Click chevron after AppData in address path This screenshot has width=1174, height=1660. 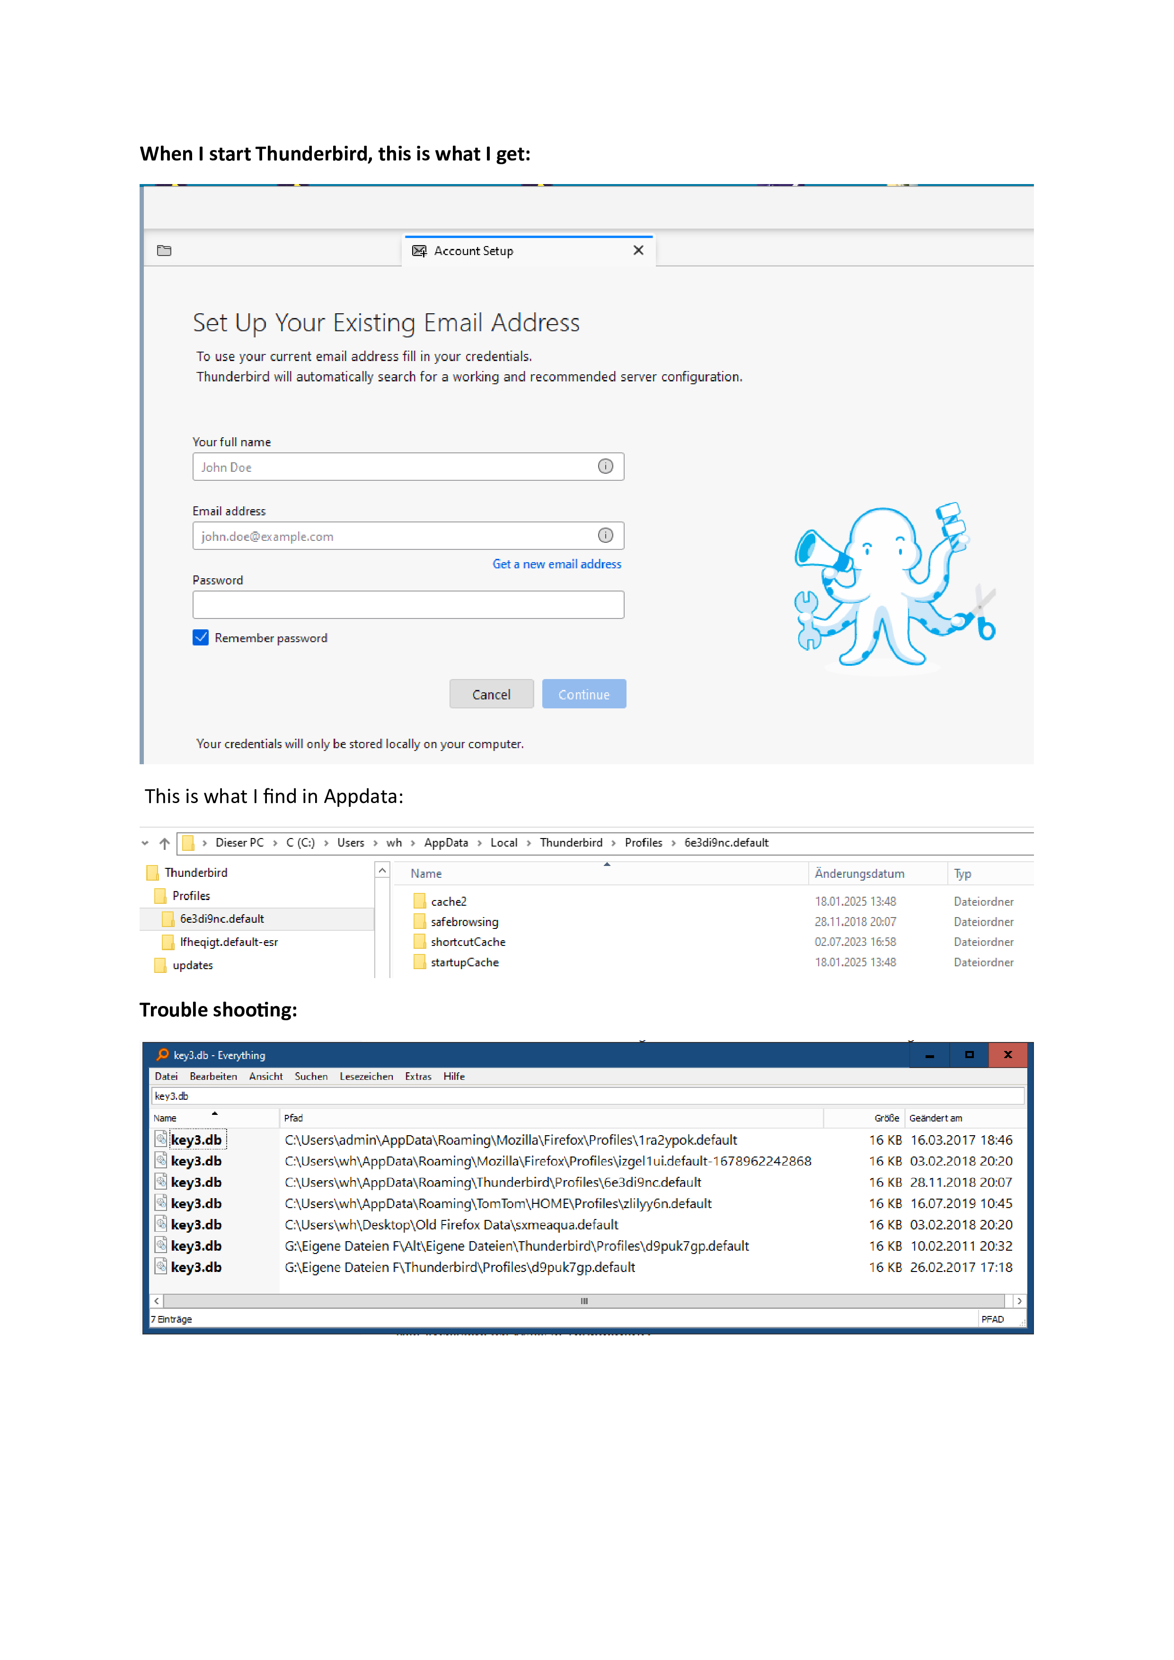click(479, 843)
